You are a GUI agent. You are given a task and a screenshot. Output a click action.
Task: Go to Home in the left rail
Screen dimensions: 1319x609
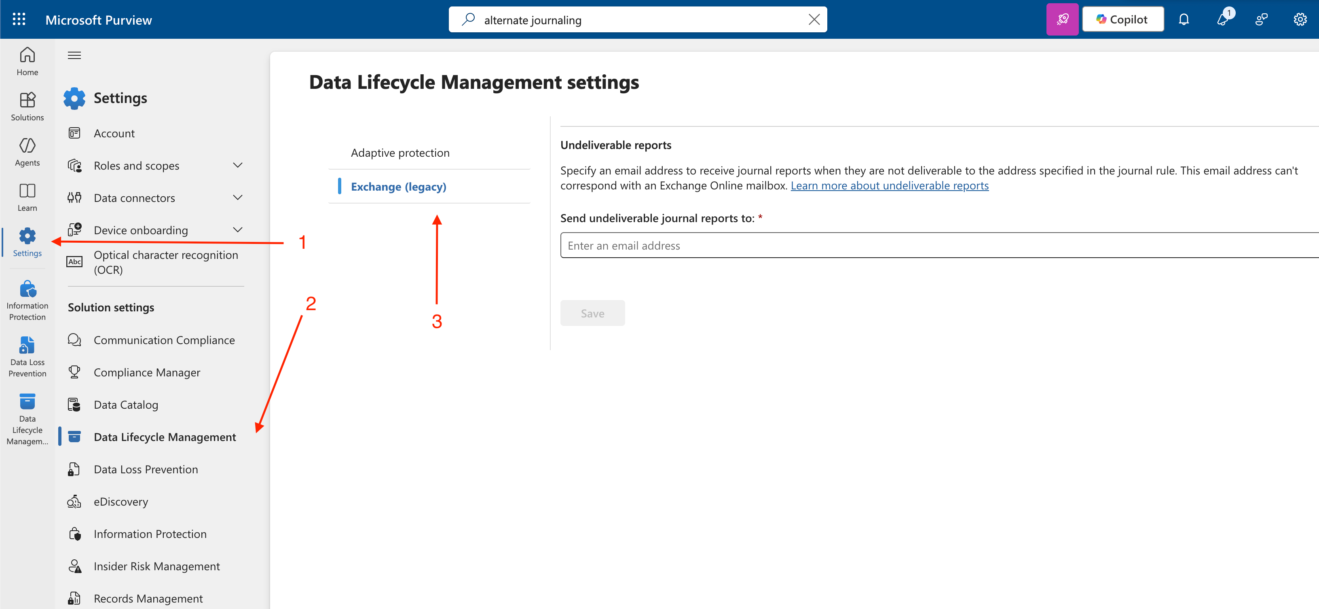pyautogui.click(x=27, y=61)
